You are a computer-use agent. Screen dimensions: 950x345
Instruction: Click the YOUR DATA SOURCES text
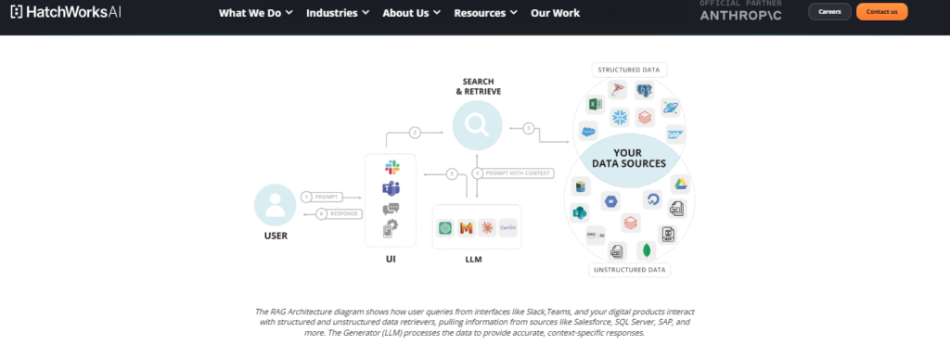click(x=628, y=158)
